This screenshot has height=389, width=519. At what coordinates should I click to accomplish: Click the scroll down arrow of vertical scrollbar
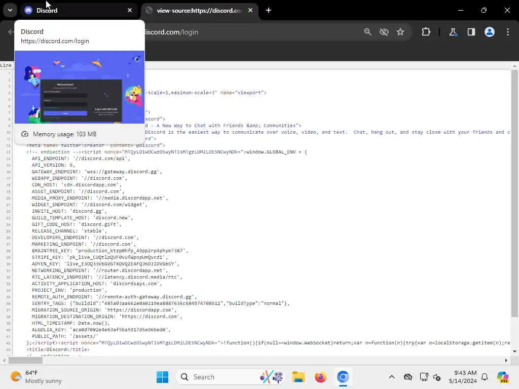(x=514, y=352)
